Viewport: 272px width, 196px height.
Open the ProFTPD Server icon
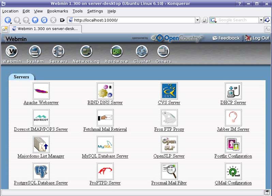[105, 171]
